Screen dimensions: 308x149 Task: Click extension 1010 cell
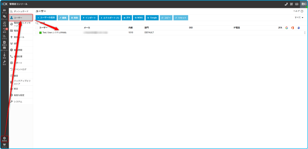click(x=131, y=33)
